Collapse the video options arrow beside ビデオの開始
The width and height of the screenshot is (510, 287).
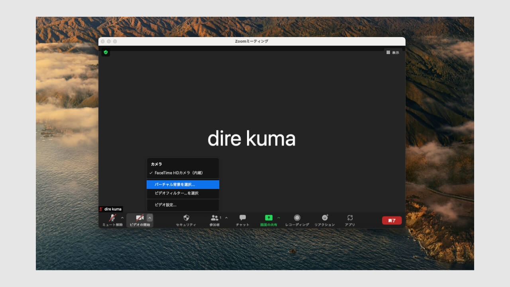(149, 218)
